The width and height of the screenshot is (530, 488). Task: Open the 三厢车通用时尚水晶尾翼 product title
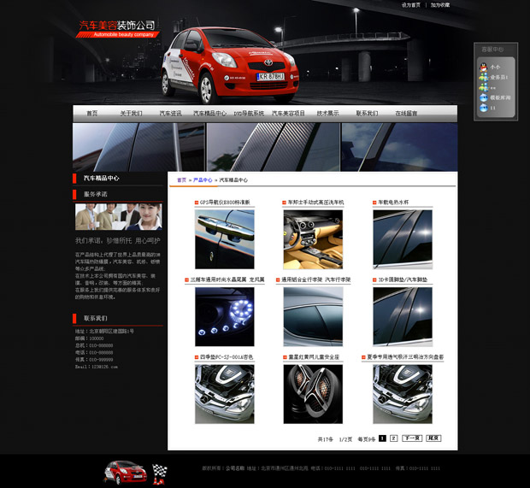(x=227, y=279)
